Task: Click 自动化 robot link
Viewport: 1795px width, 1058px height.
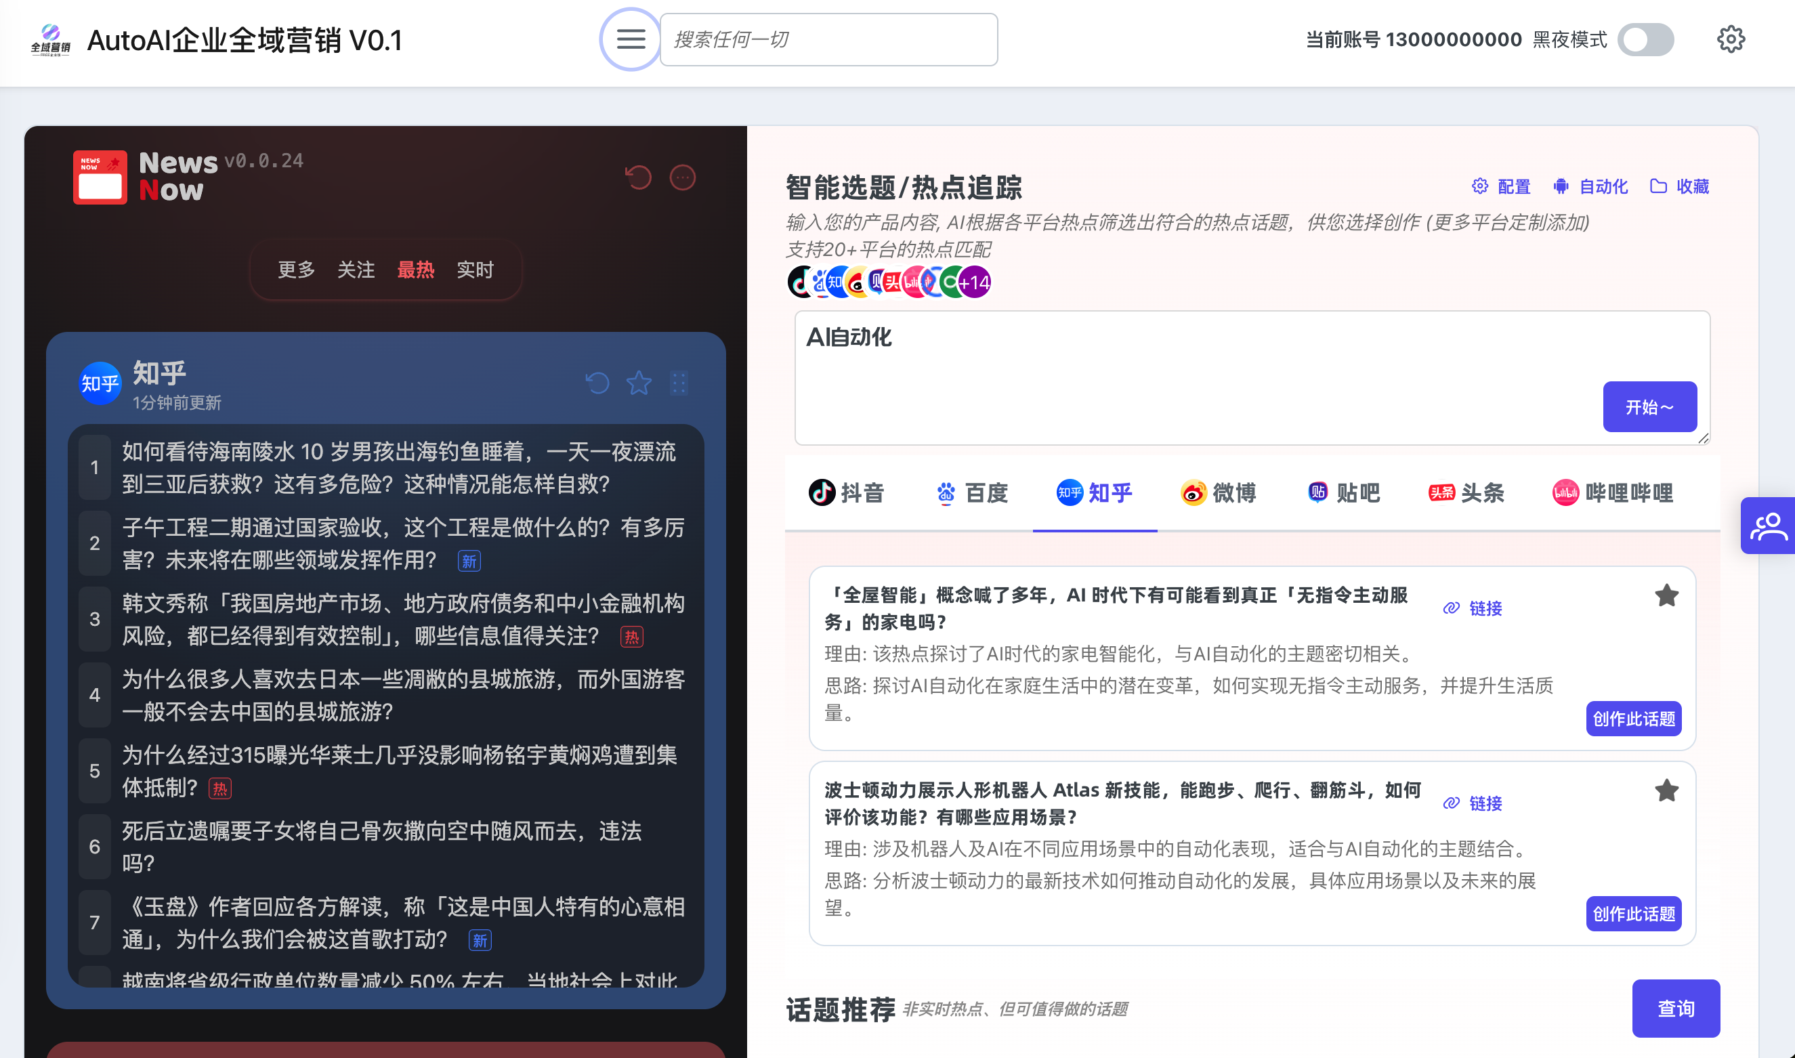Action: coord(1590,187)
